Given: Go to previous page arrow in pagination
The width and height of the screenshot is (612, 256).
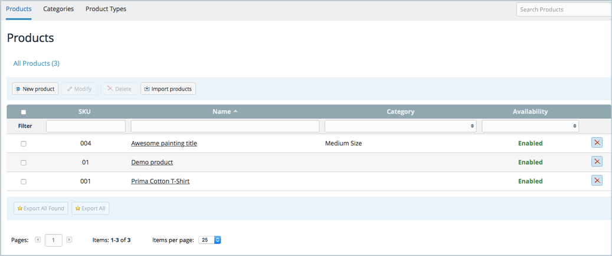Looking at the screenshot, I should click(x=38, y=240).
